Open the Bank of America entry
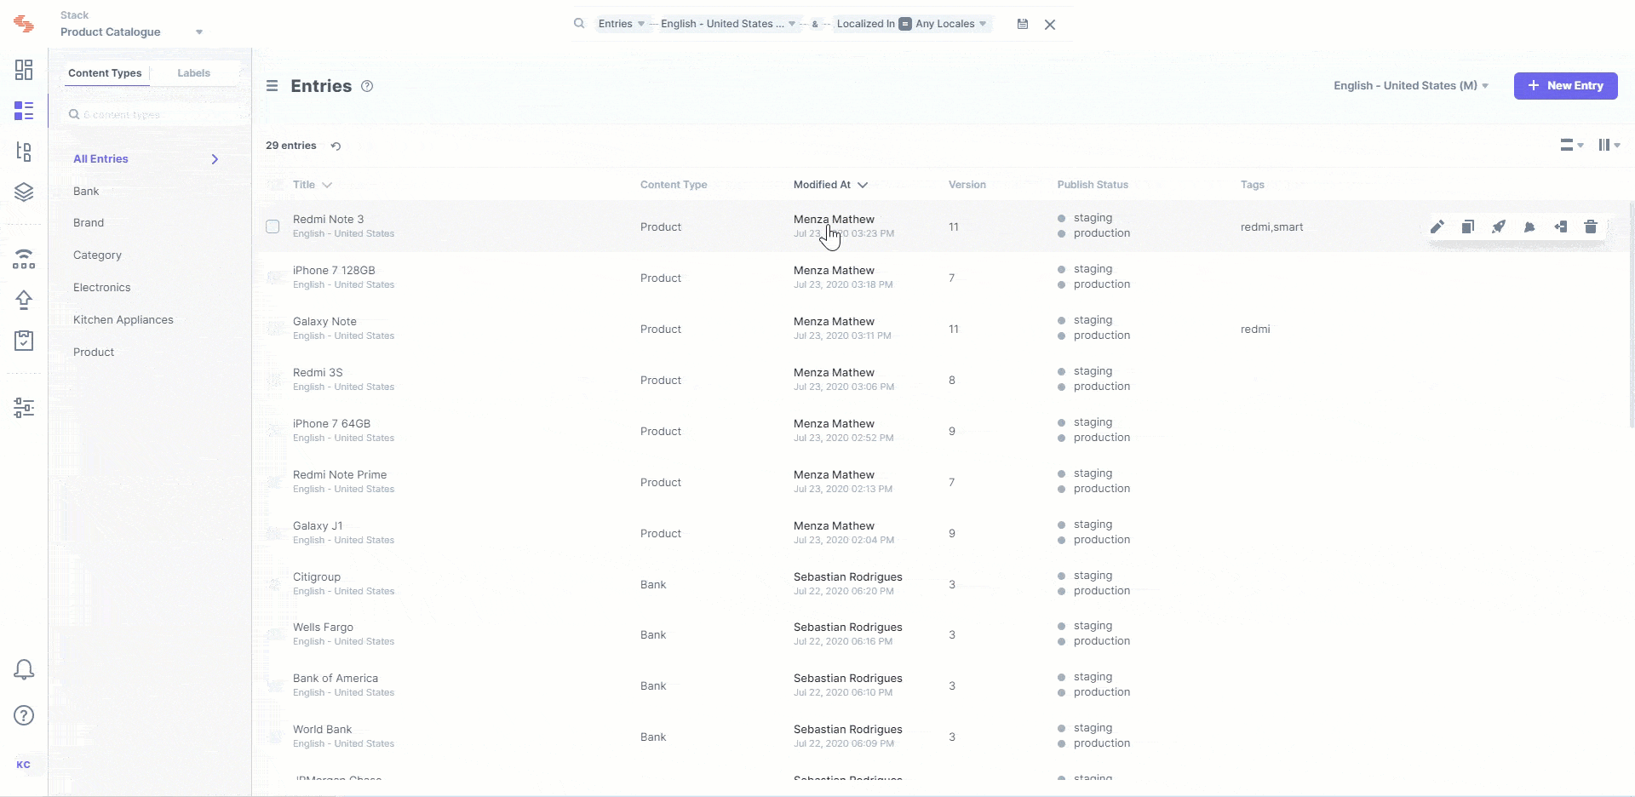The height and width of the screenshot is (797, 1635). (x=336, y=679)
